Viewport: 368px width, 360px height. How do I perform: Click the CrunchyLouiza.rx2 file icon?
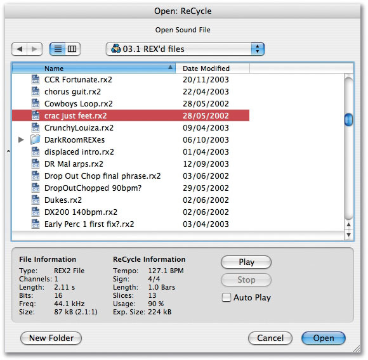tap(36, 128)
